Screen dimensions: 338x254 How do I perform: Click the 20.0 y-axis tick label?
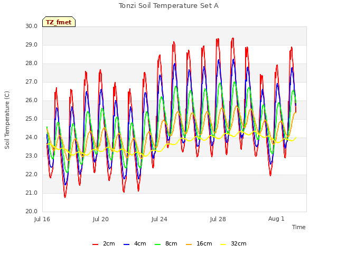(32, 212)
